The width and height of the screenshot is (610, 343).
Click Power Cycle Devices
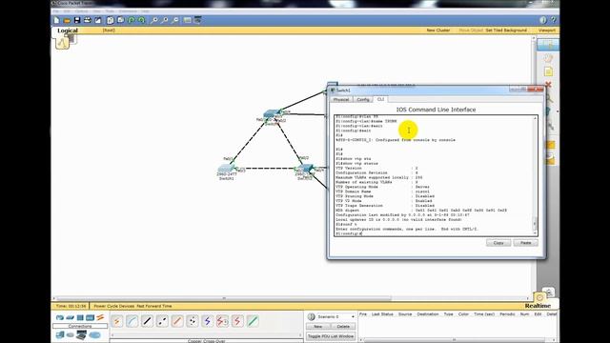(113, 306)
